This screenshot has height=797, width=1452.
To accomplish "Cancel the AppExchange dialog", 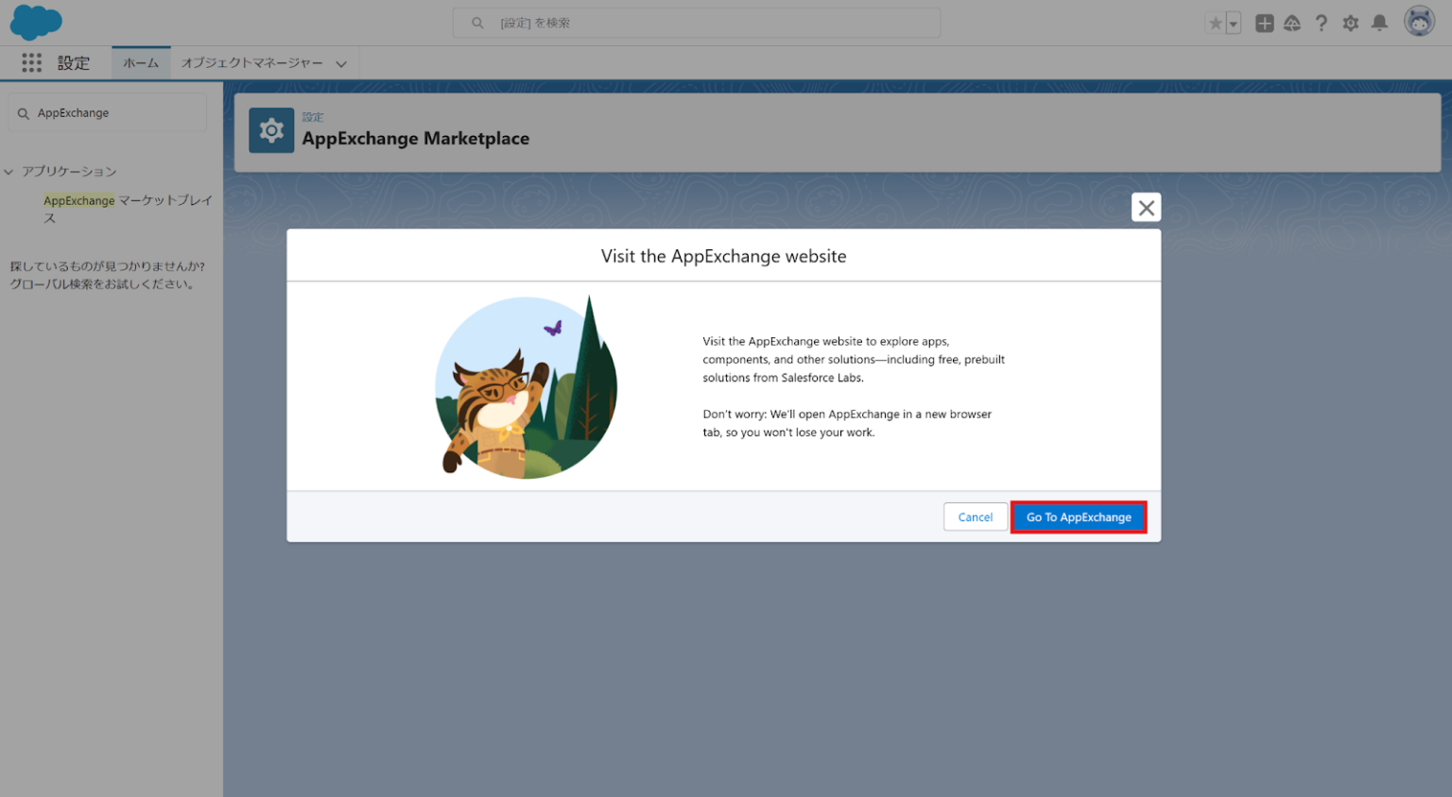I will pyautogui.click(x=975, y=517).
